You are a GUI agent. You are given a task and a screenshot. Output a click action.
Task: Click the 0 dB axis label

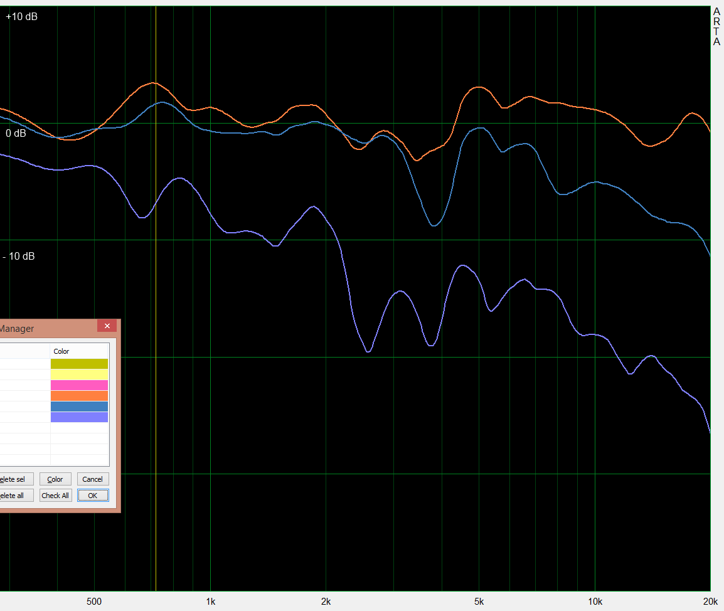16,134
